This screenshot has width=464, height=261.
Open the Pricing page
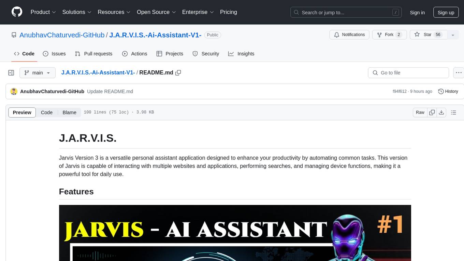coord(229,12)
